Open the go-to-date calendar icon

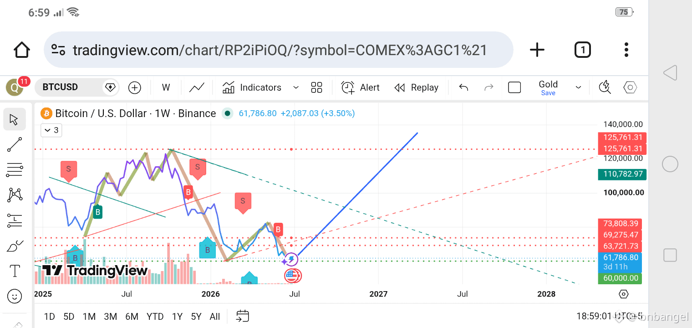243,316
